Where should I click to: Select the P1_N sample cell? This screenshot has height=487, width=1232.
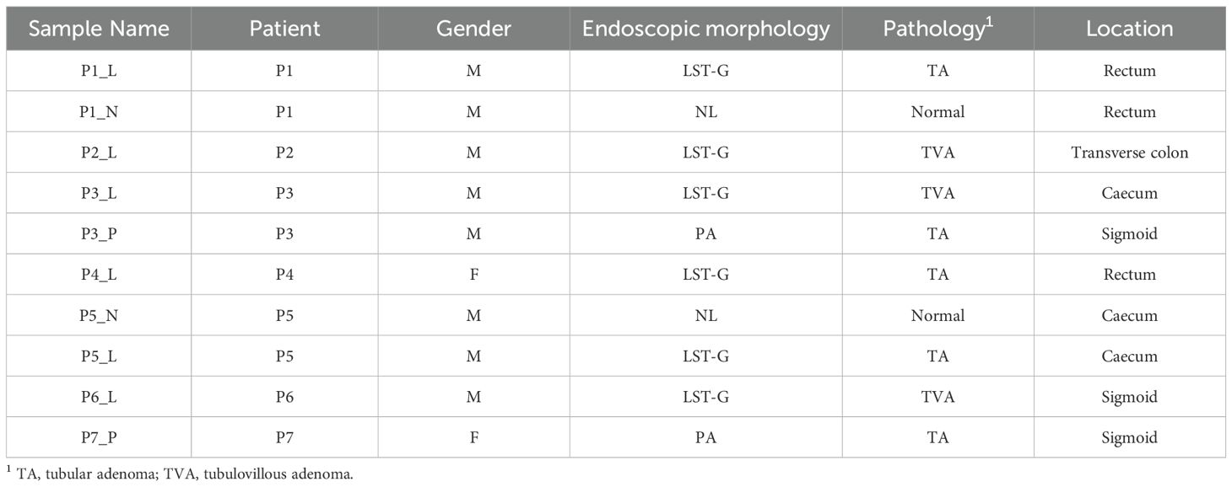point(99,111)
